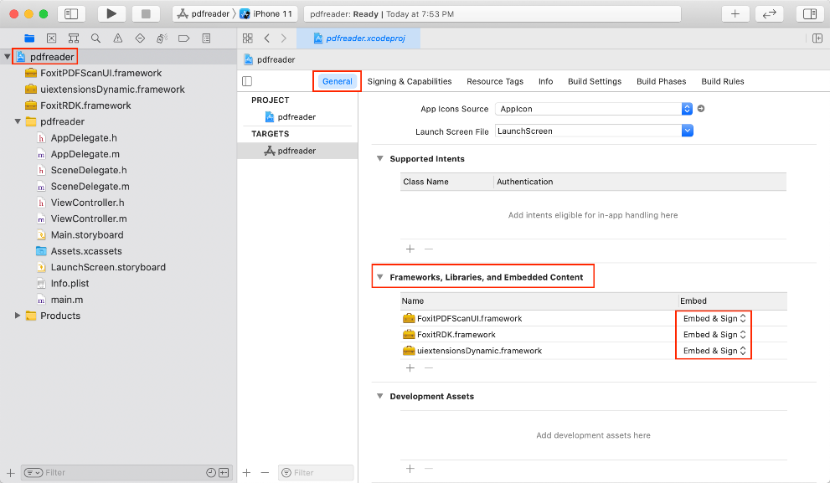Change FoxitRDK.framework embed option
The width and height of the screenshot is (830, 483).
pos(714,335)
